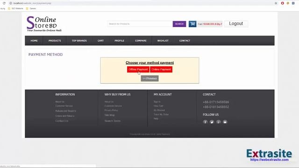Viewport: 299px width, 168px height.
Task: Open My Wishlist under My Account
Action: [x=159, y=110]
